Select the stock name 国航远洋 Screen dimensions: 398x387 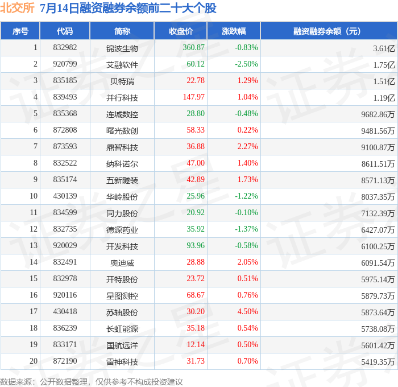[x=122, y=345]
